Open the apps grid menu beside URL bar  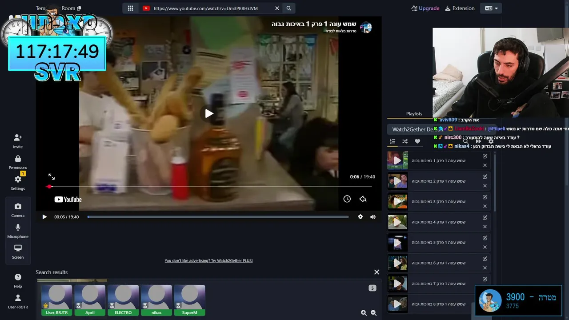130,8
